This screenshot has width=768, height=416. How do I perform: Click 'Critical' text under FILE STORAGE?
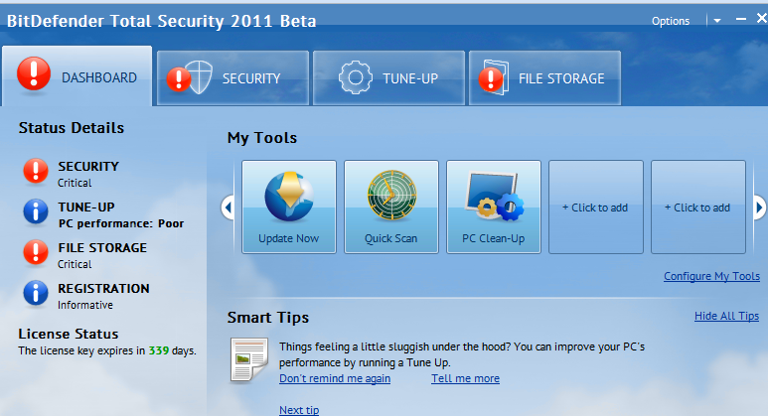75,264
